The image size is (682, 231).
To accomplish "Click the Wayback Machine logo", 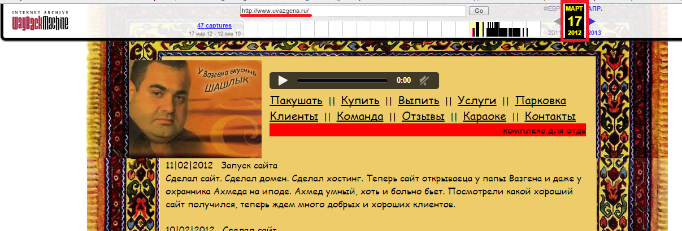I will (40, 20).
